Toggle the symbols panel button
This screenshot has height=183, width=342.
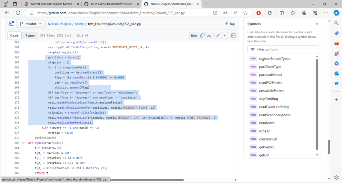click(233, 36)
